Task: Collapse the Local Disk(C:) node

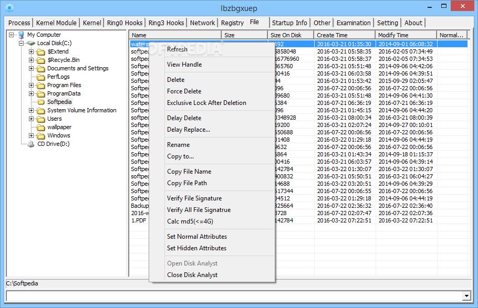Action: click(x=22, y=43)
